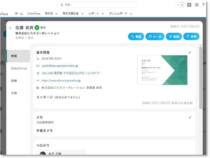
Task: Expand the レポート menu chevron
Action: [103, 14]
